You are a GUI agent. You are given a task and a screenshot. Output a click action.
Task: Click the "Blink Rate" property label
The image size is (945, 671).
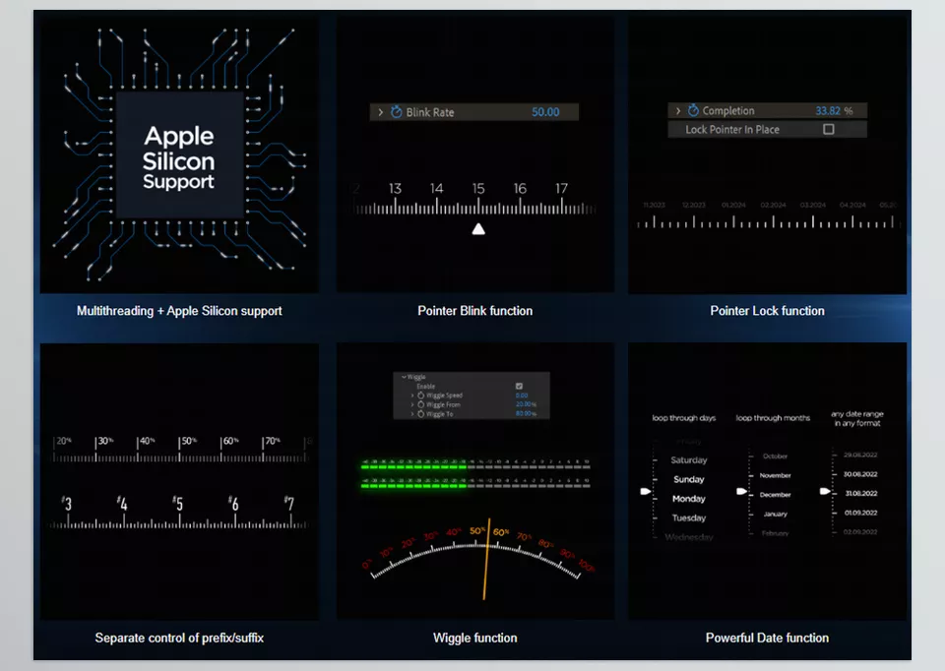point(430,112)
